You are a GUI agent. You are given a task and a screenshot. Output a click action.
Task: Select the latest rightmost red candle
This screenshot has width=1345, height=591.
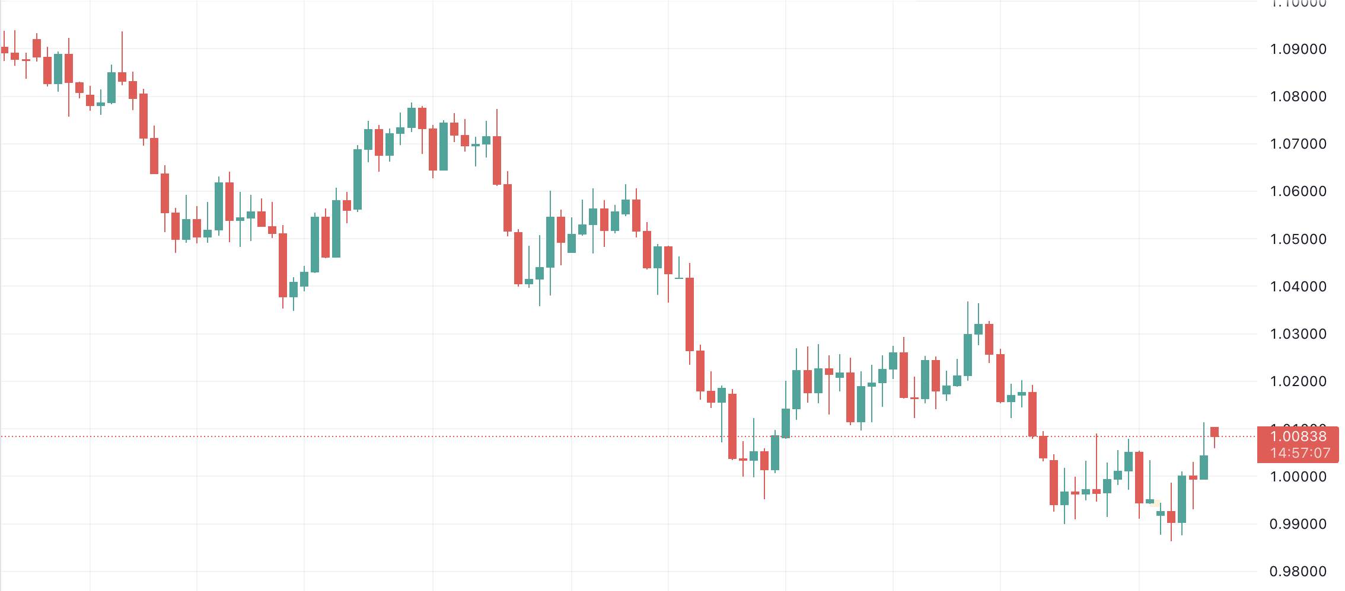click(1215, 432)
